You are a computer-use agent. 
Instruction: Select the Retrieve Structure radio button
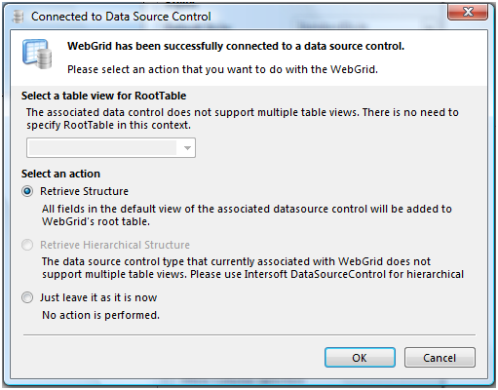click(x=27, y=191)
